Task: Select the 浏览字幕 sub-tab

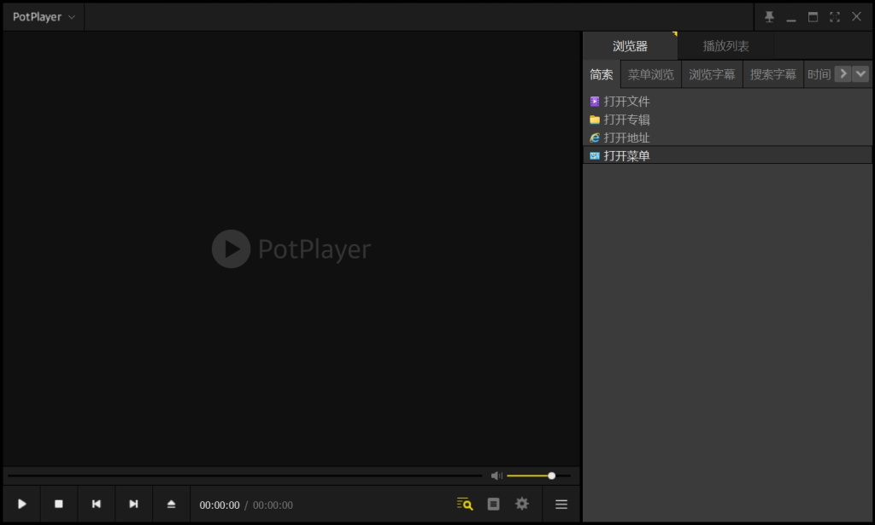Action: coord(712,74)
